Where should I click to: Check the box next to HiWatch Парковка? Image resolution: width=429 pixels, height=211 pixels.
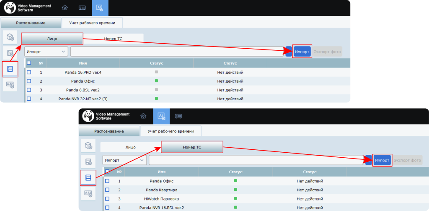(107, 199)
